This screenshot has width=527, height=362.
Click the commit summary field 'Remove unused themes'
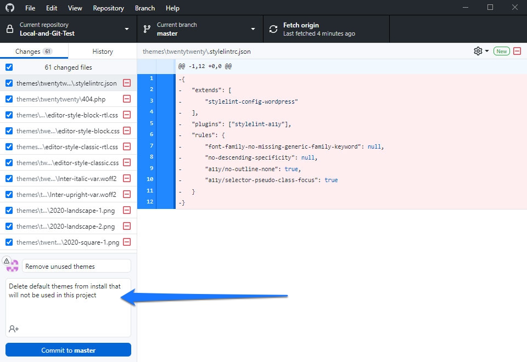(x=76, y=266)
